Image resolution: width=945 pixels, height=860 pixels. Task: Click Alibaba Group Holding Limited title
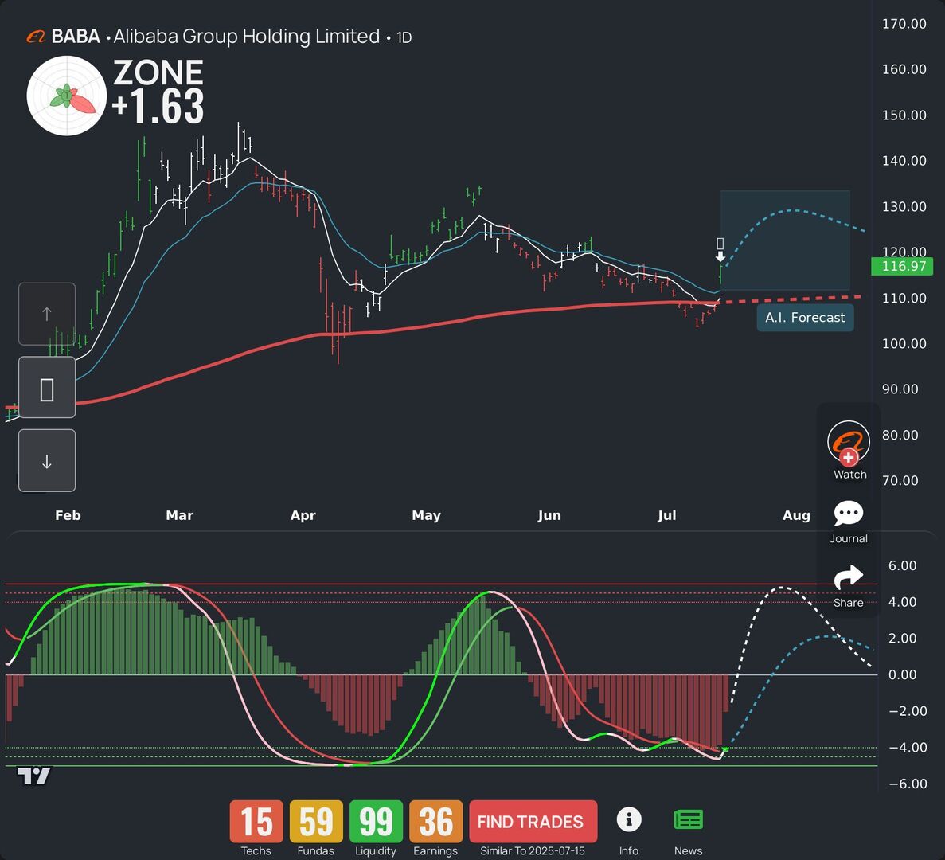pyautogui.click(x=247, y=37)
